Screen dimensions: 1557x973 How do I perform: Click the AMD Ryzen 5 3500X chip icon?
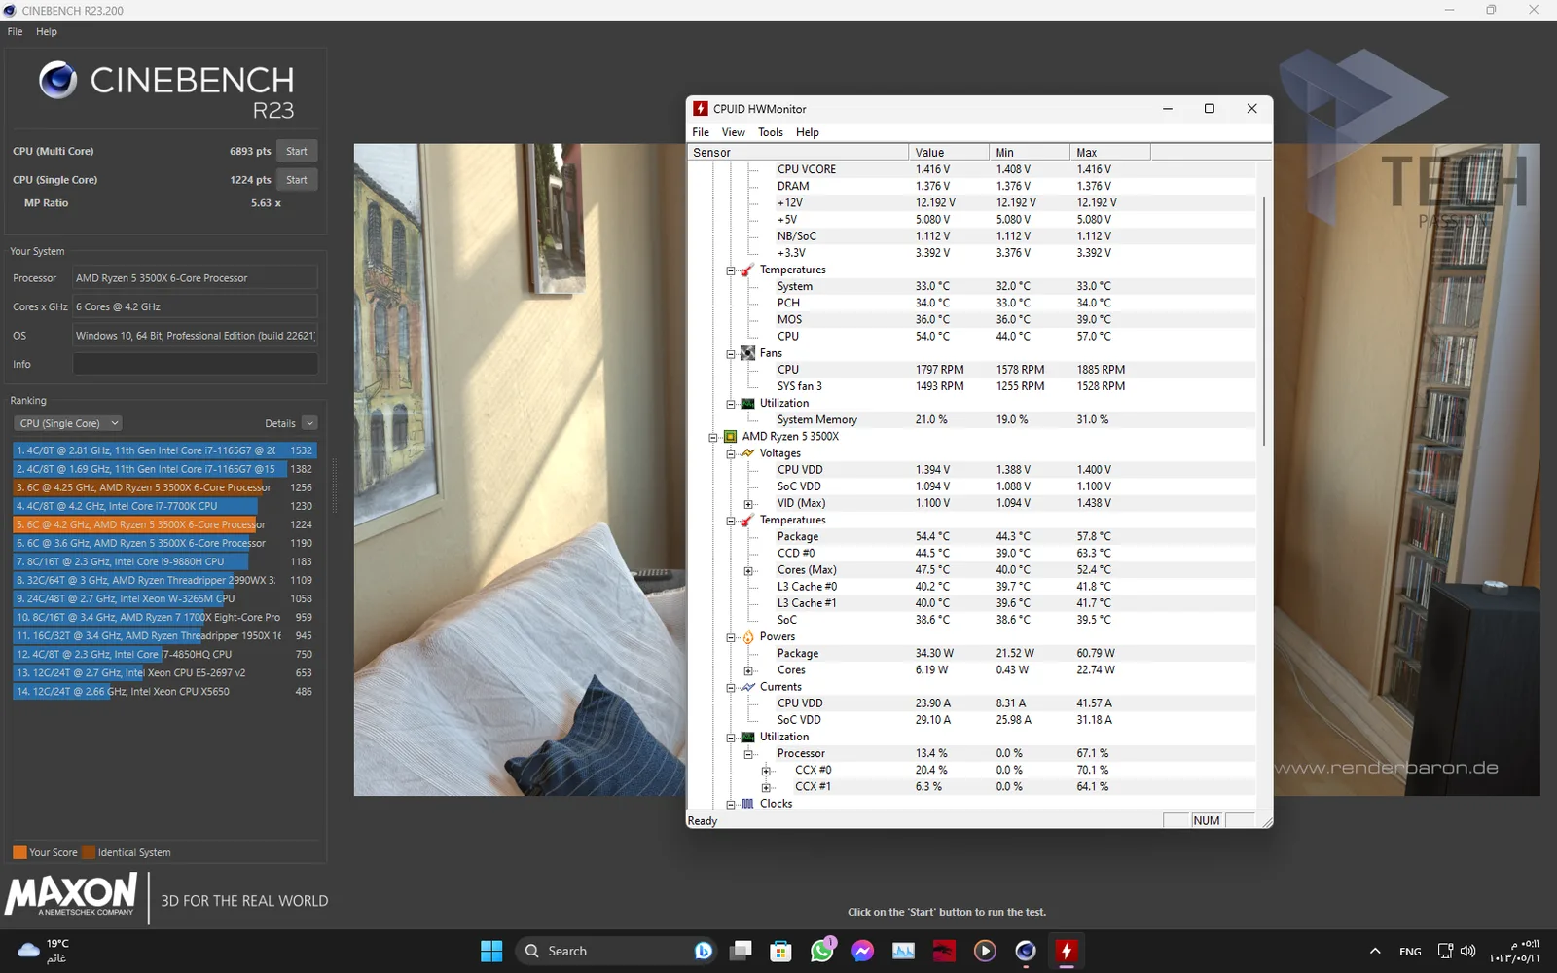click(x=730, y=437)
